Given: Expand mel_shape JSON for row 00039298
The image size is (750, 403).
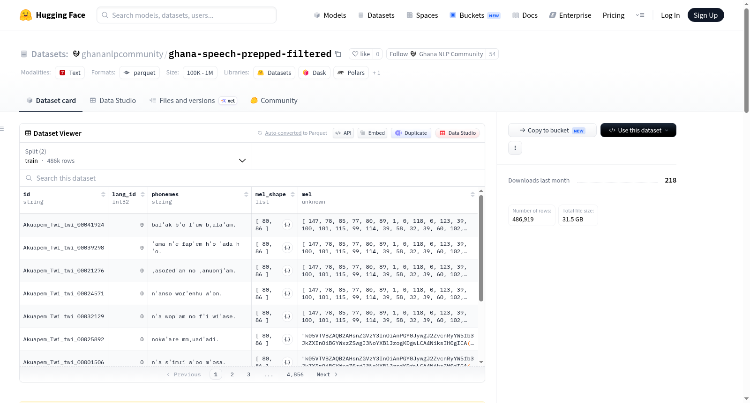Looking at the screenshot, I should [287, 248].
